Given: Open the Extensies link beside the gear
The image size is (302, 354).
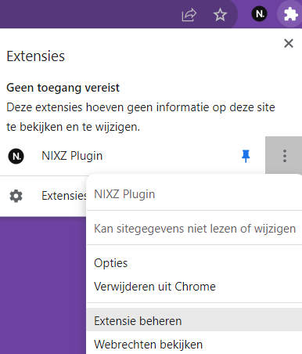Looking at the screenshot, I should point(64,196).
